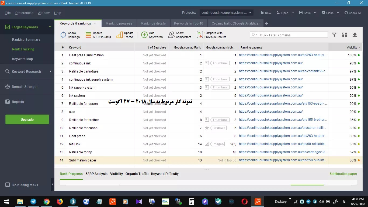Click Update Traffic chart icon
The height and width of the screenshot is (207, 368).
[120, 35]
